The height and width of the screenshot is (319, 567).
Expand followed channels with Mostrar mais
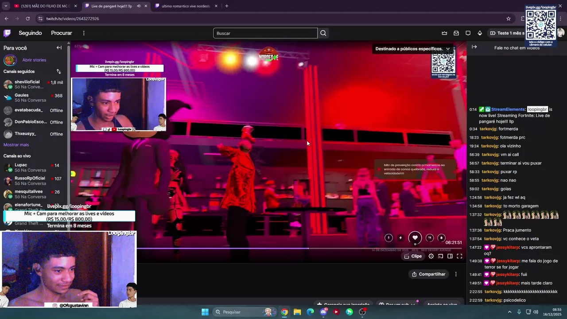pos(16,145)
